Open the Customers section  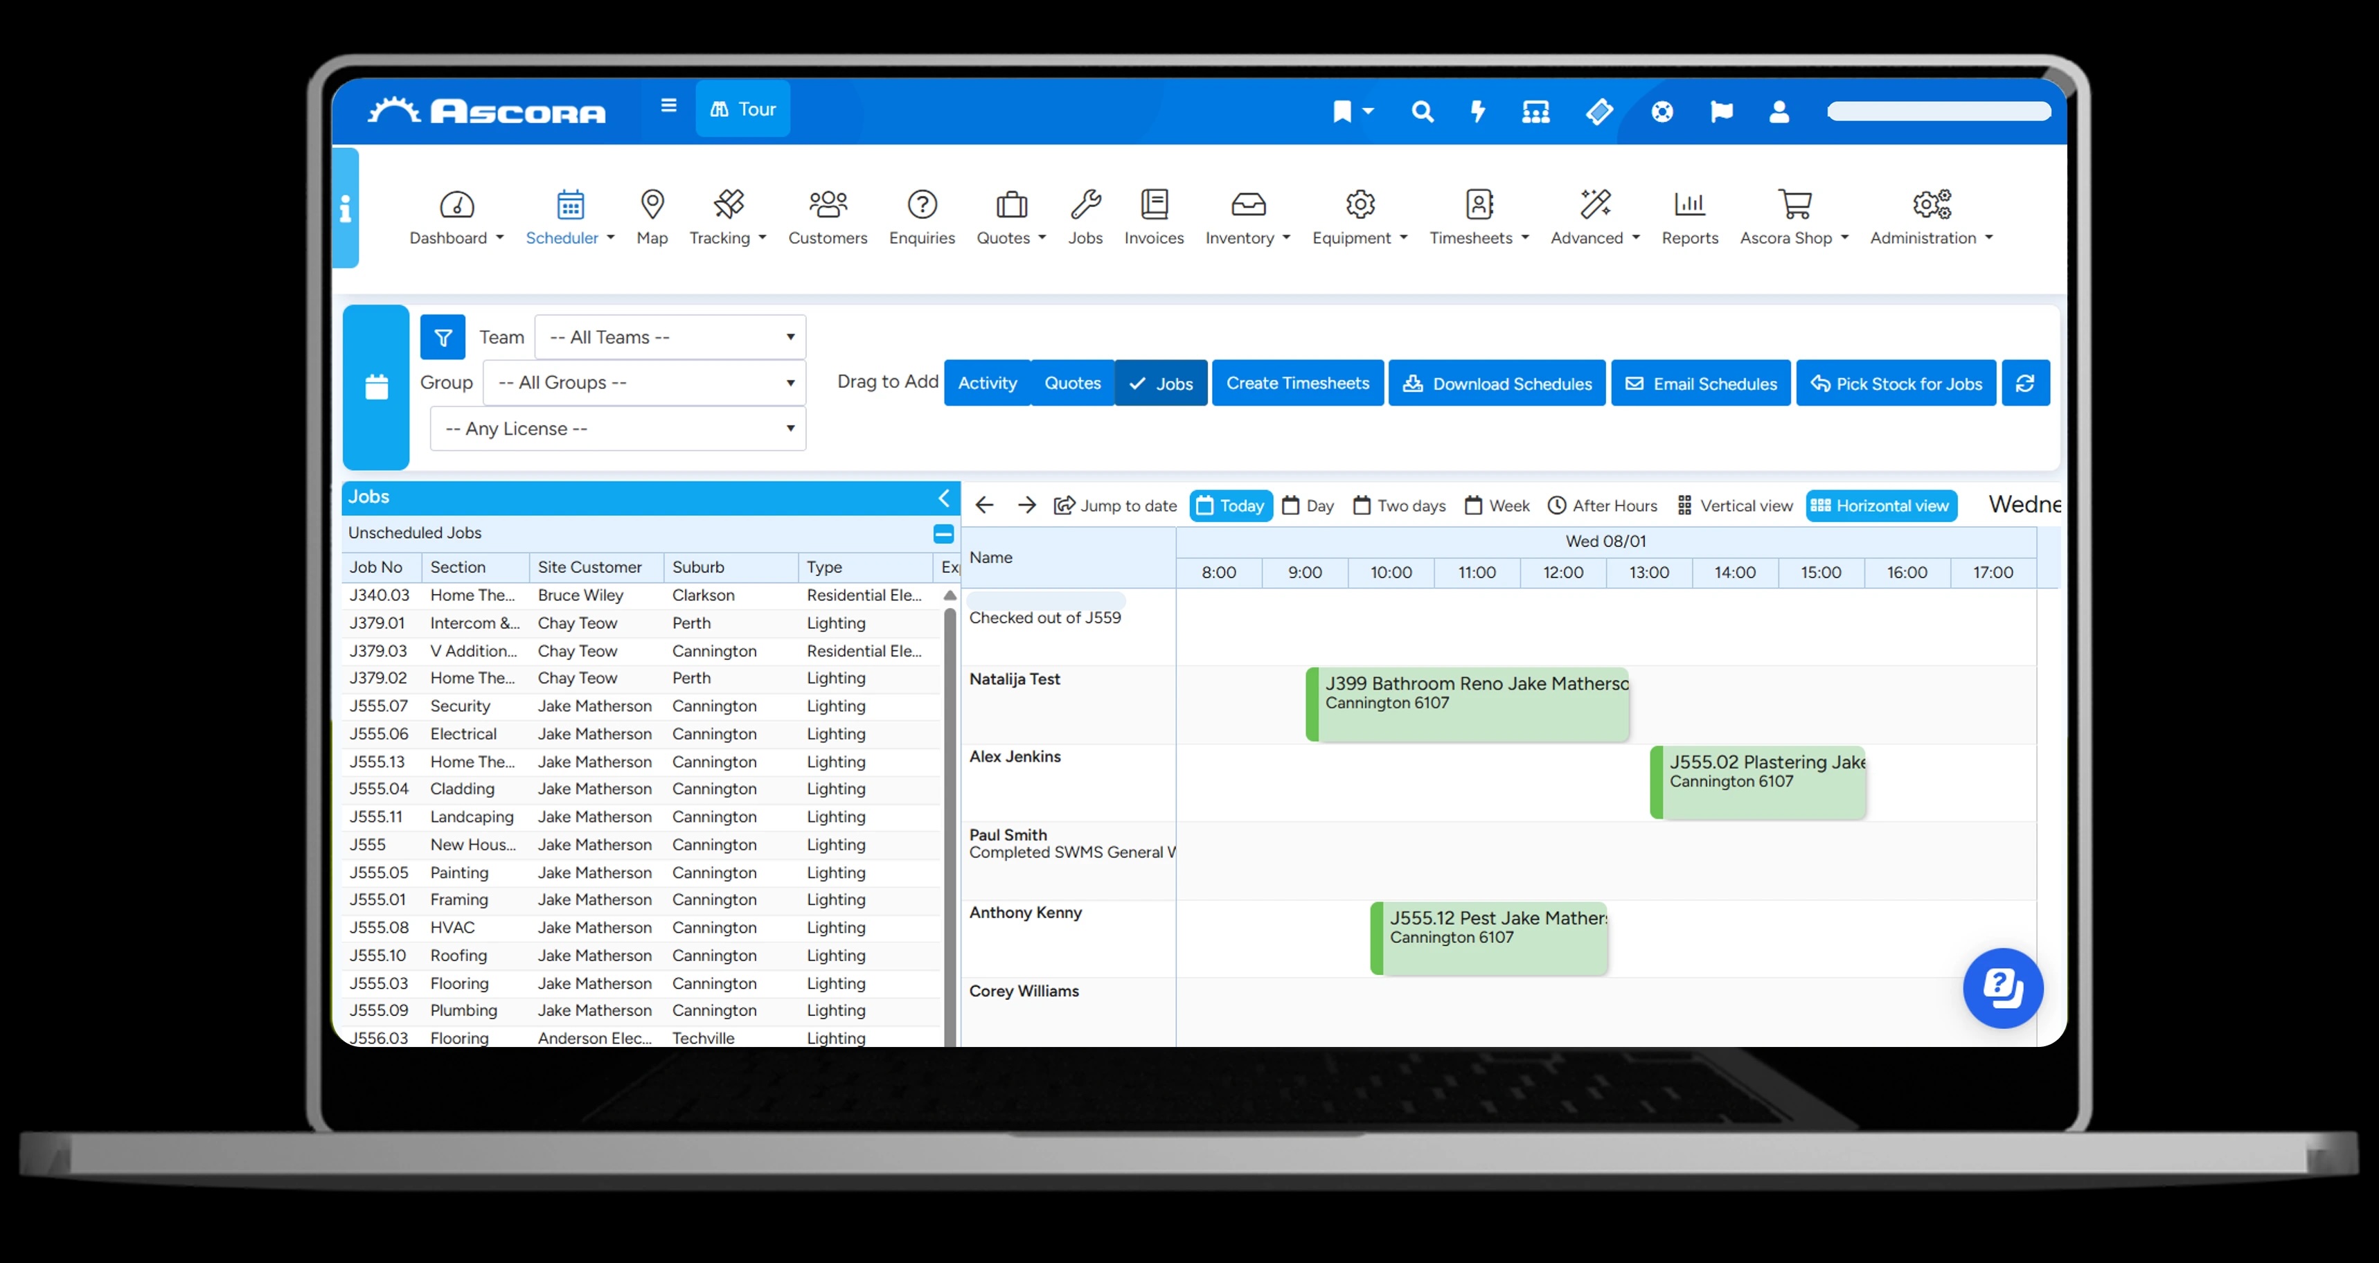point(826,217)
